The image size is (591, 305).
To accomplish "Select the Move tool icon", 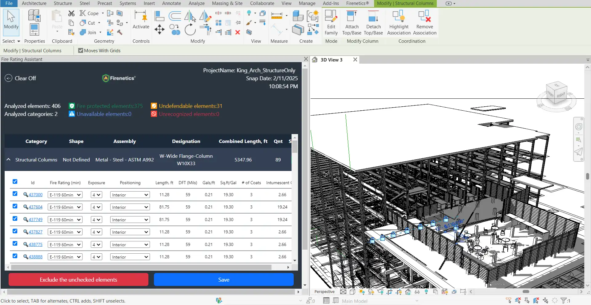I will point(159,30).
